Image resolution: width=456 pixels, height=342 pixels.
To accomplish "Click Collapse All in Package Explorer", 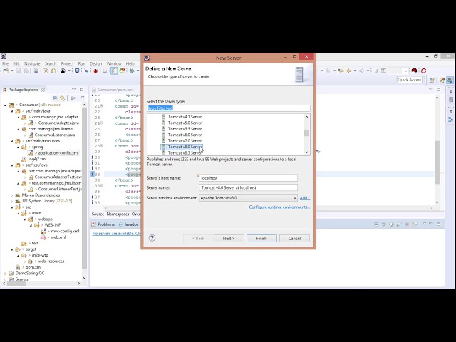I will (x=55, y=98).
